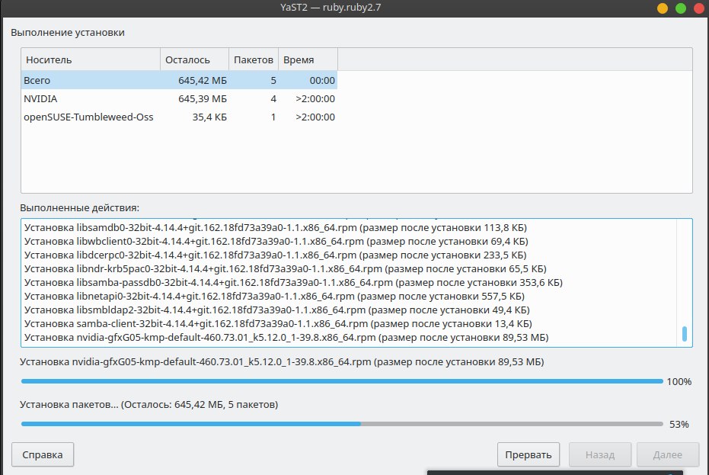Click the libnetapi0-32bit log line

pyautogui.click(x=274, y=296)
